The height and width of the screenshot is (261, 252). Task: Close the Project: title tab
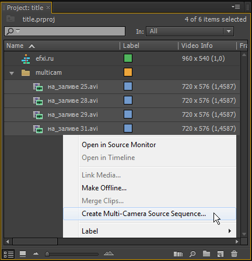tap(48, 8)
